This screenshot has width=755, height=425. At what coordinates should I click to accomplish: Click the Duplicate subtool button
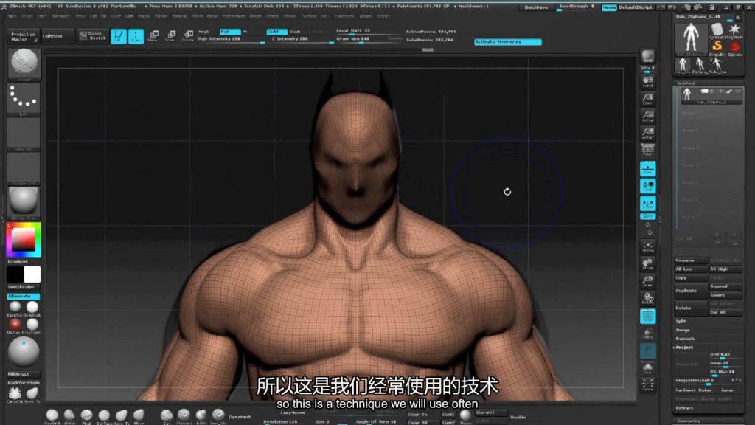pyautogui.click(x=692, y=291)
